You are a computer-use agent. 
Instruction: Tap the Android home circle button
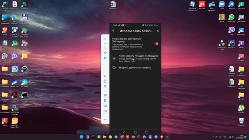(x=135, y=132)
